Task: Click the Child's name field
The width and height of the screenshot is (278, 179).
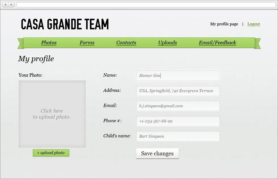Action: coord(178,136)
